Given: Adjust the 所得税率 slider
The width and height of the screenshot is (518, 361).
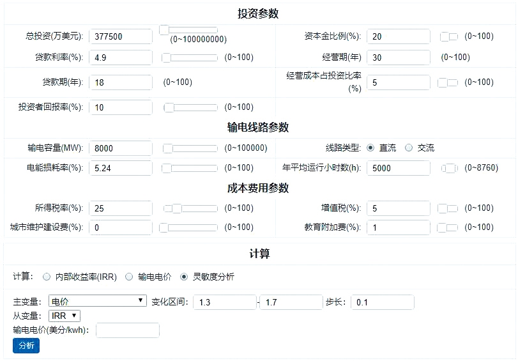Looking at the screenshot, I should (x=190, y=208).
